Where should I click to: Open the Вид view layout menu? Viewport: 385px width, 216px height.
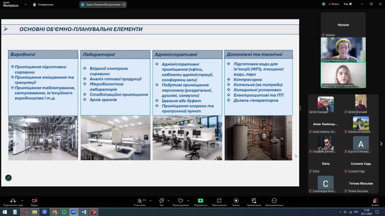tap(350, 4)
